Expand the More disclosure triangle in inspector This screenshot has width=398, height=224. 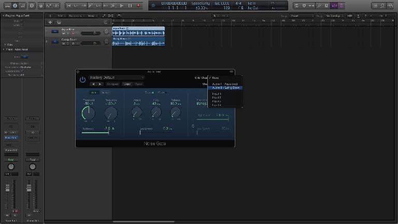[5, 45]
